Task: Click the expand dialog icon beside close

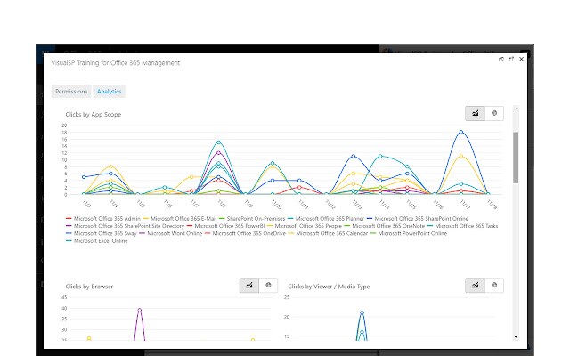Action: click(511, 60)
